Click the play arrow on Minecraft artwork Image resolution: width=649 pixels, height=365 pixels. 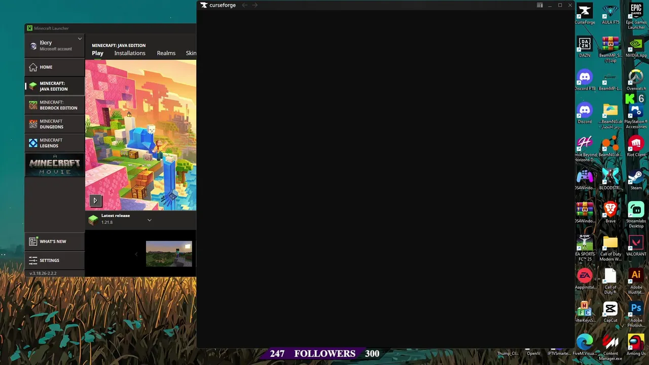[95, 201]
